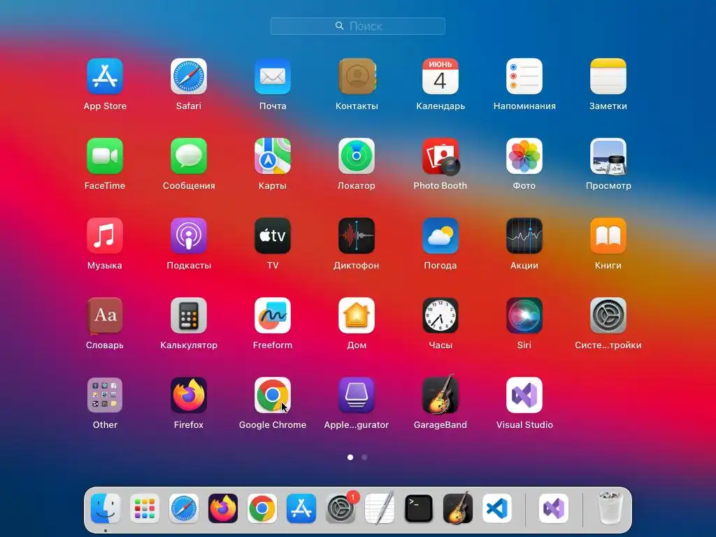The image size is (716, 537).
Task: Open GarageBand from the Dock
Action: pos(458,508)
